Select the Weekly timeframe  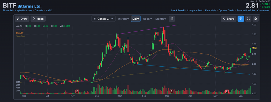[147, 19]
